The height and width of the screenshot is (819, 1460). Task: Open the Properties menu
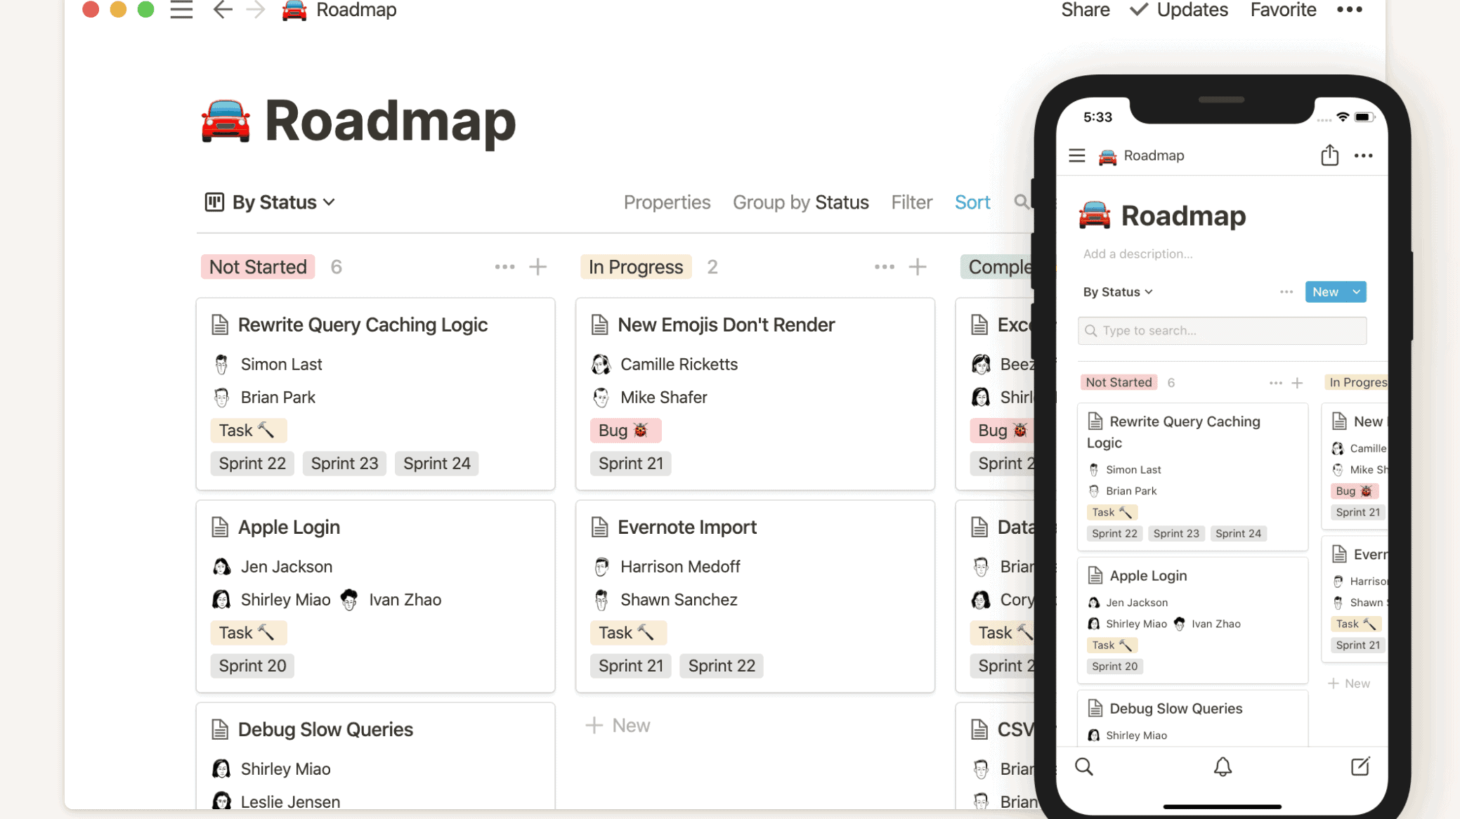pyautogui.click(x=667, y=202)
